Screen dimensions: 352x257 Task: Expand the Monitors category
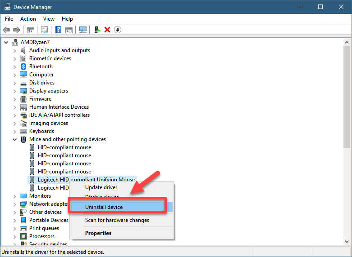point(14,196)
